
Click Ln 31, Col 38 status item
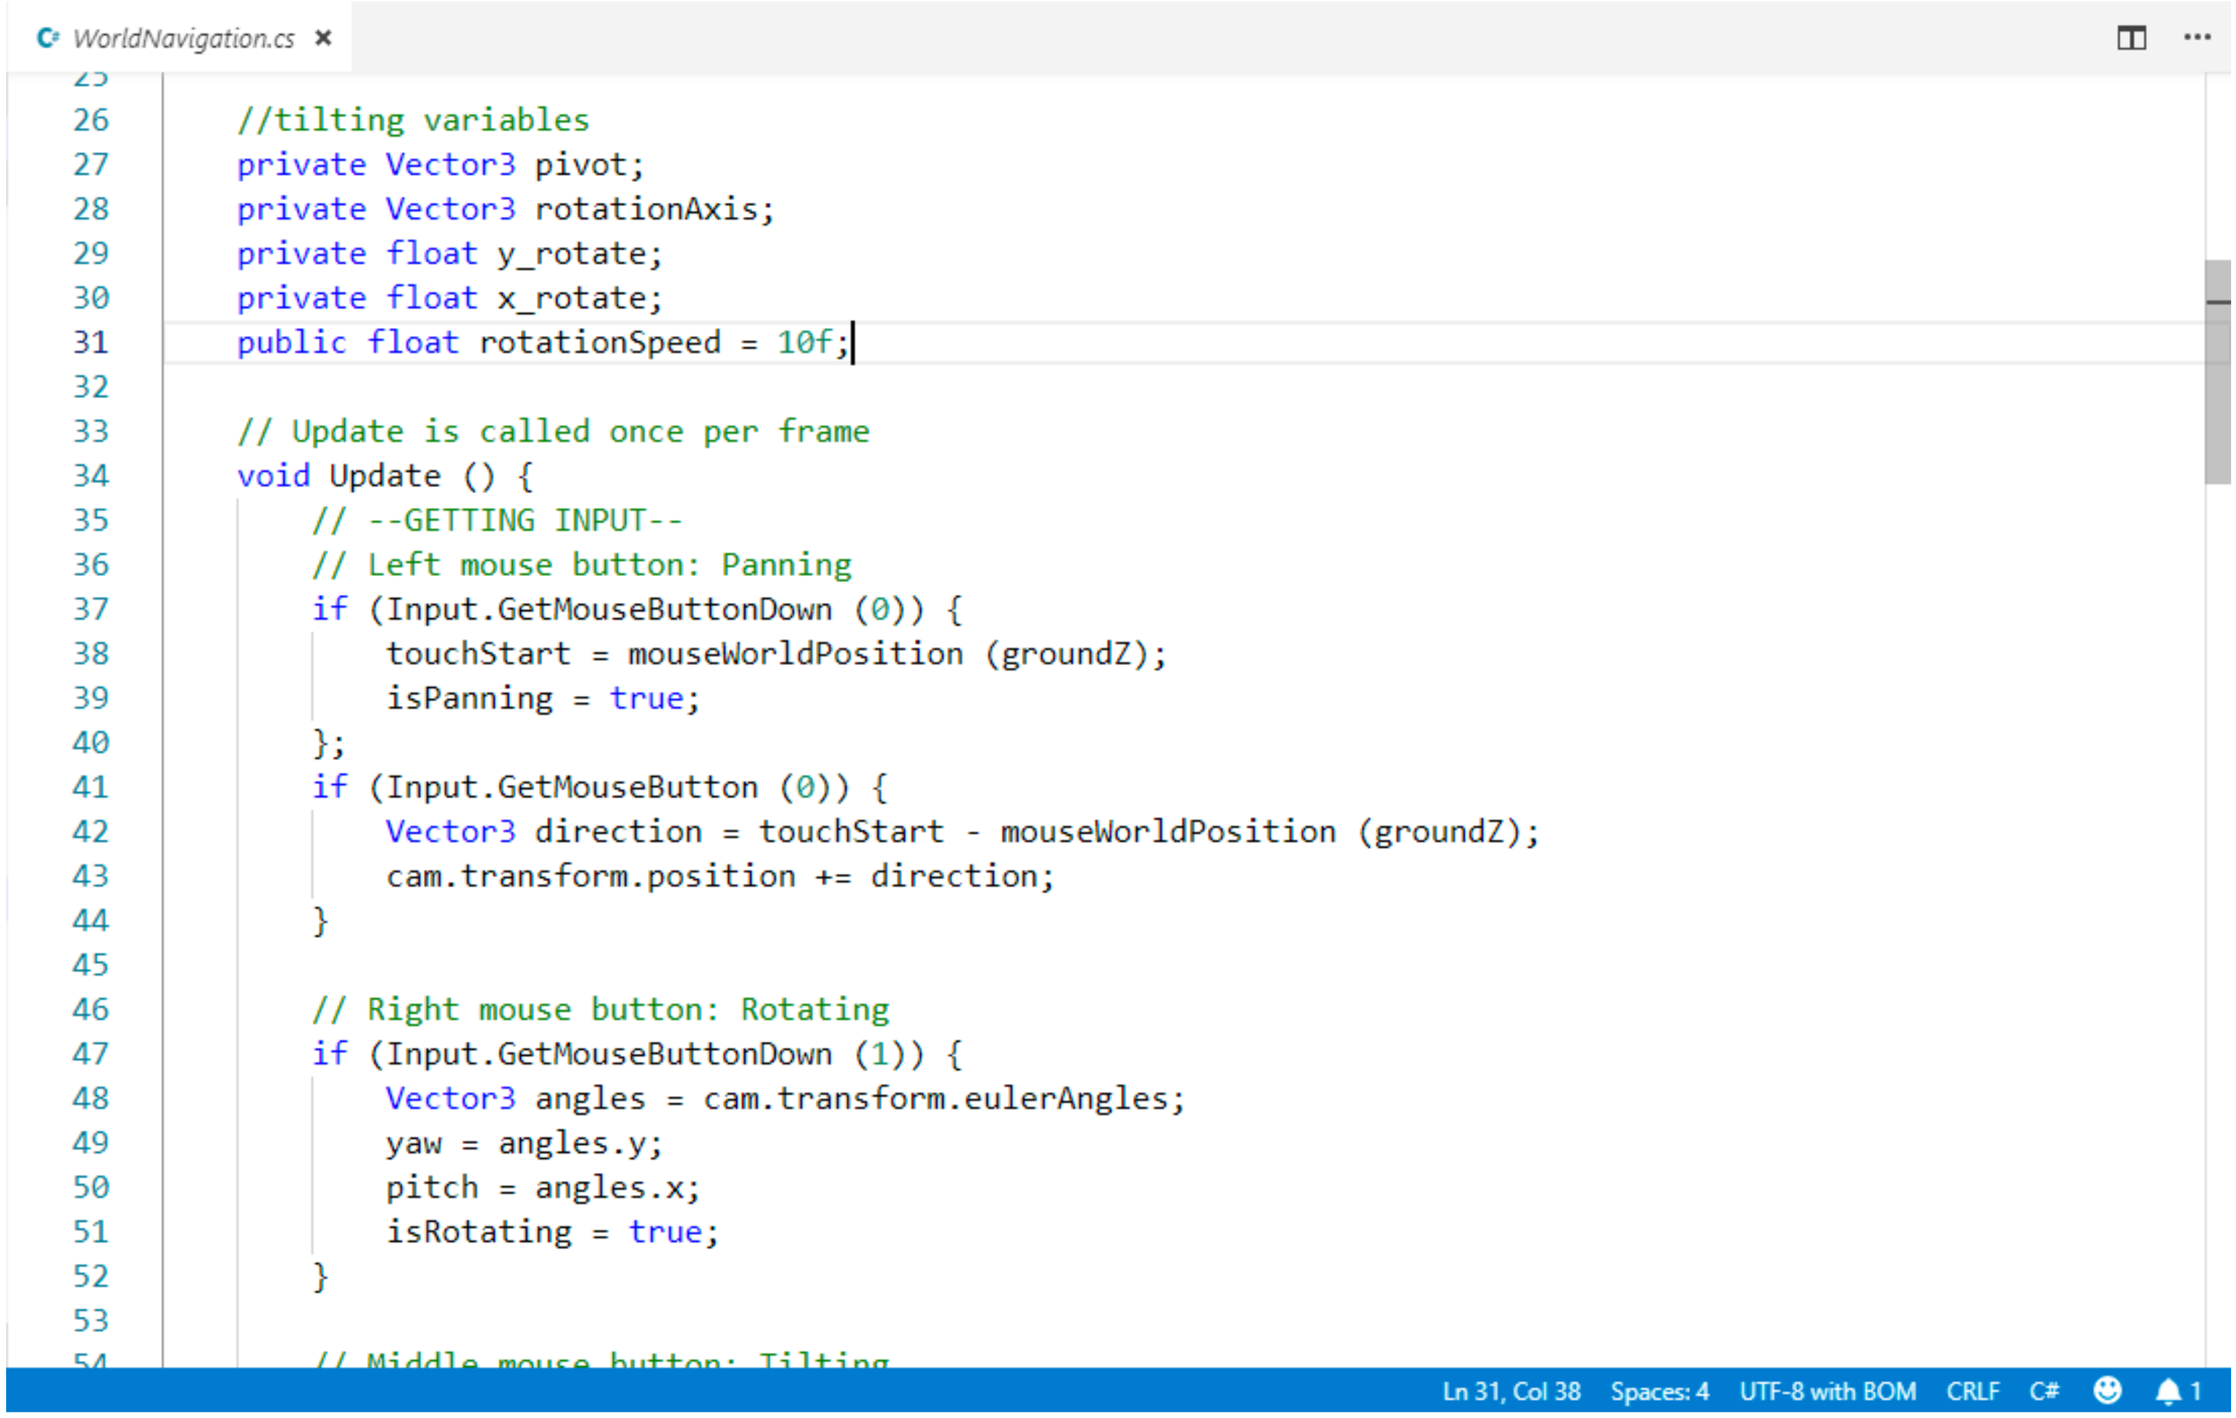(1511, 1391)
